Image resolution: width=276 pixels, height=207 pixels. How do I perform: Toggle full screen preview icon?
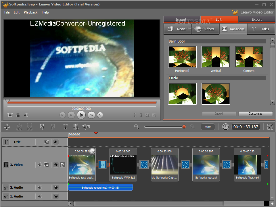(10, 115)
